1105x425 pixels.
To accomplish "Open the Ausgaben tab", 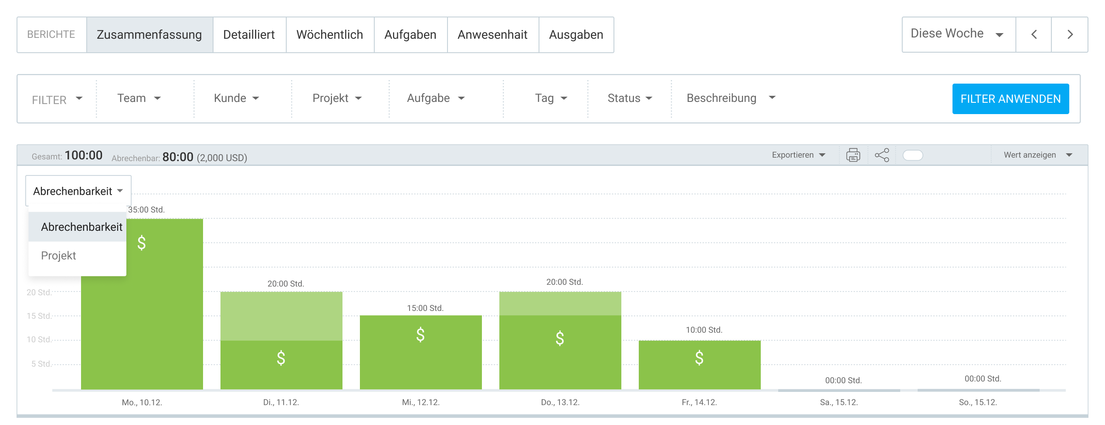I will pos(576,34).
